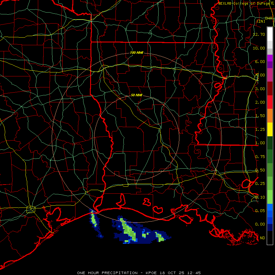Select the navy legend block above ND
This screenshot has width=275, height=275.
pos(270,227)
